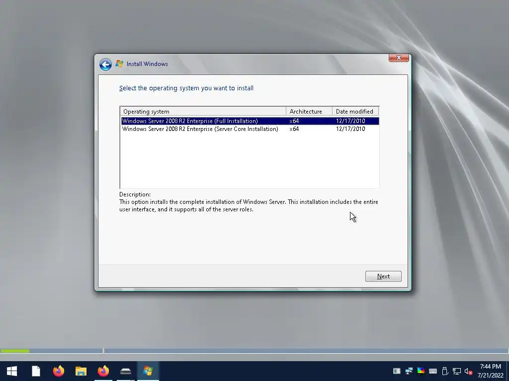Open the drive utility taskbar icon
The image size is (509, 381).
pos(126,371)
